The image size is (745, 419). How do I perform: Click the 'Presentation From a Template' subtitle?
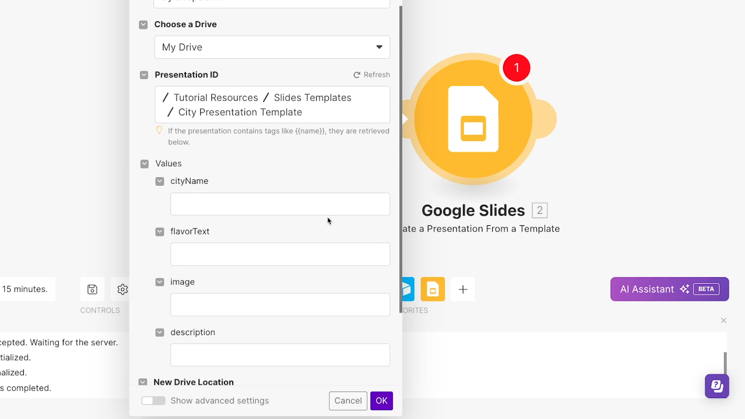click(x=493, y=229)
